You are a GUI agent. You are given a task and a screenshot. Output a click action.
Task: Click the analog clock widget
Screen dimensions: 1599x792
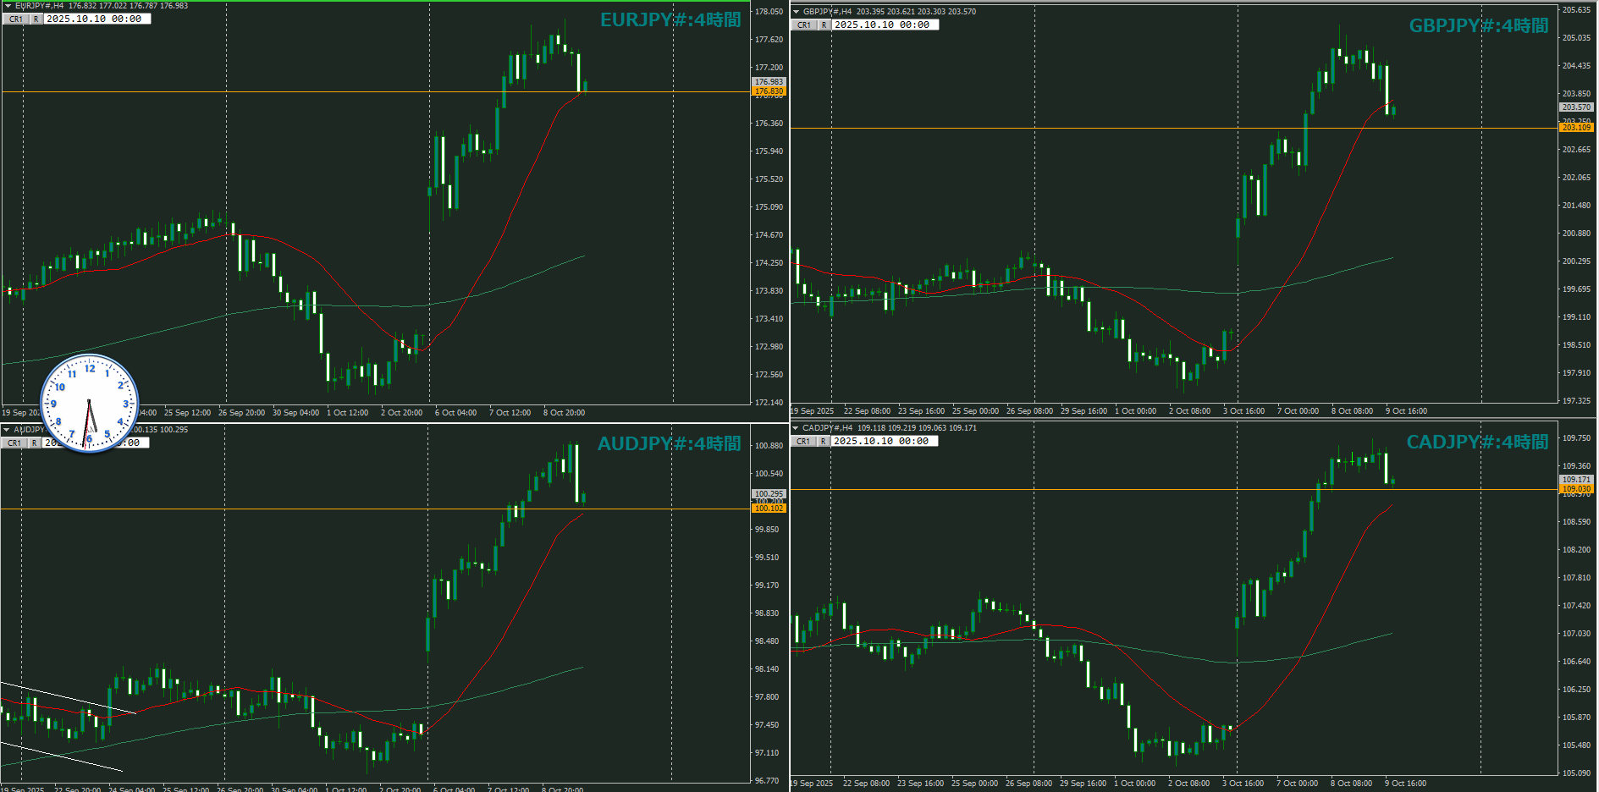(x=89, y=403)
